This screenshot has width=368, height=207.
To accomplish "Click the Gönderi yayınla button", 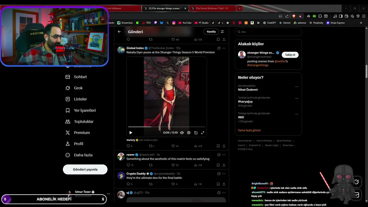I will 85,169.
